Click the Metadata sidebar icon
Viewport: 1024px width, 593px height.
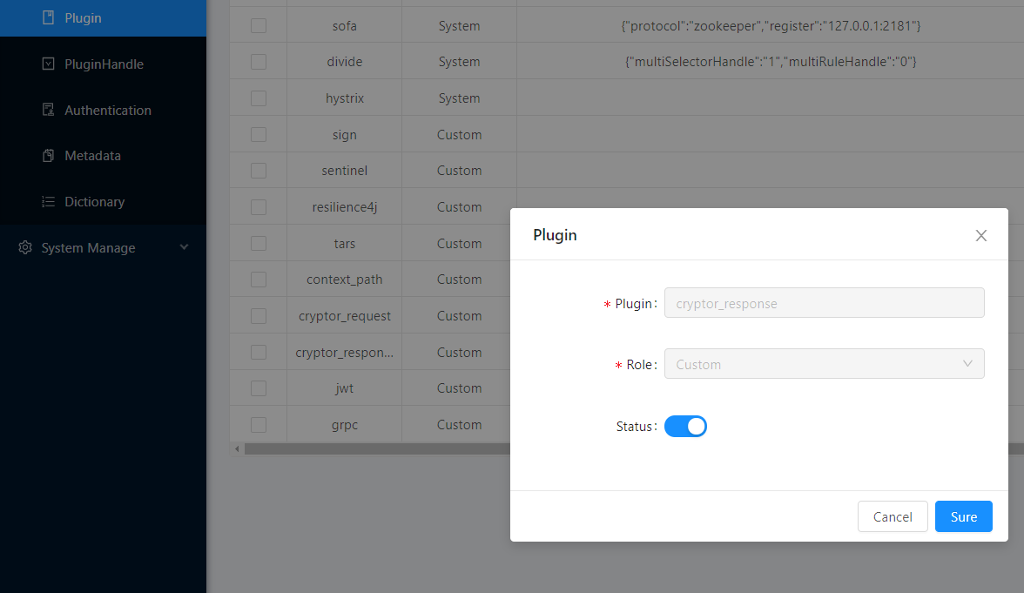(49, 156)
